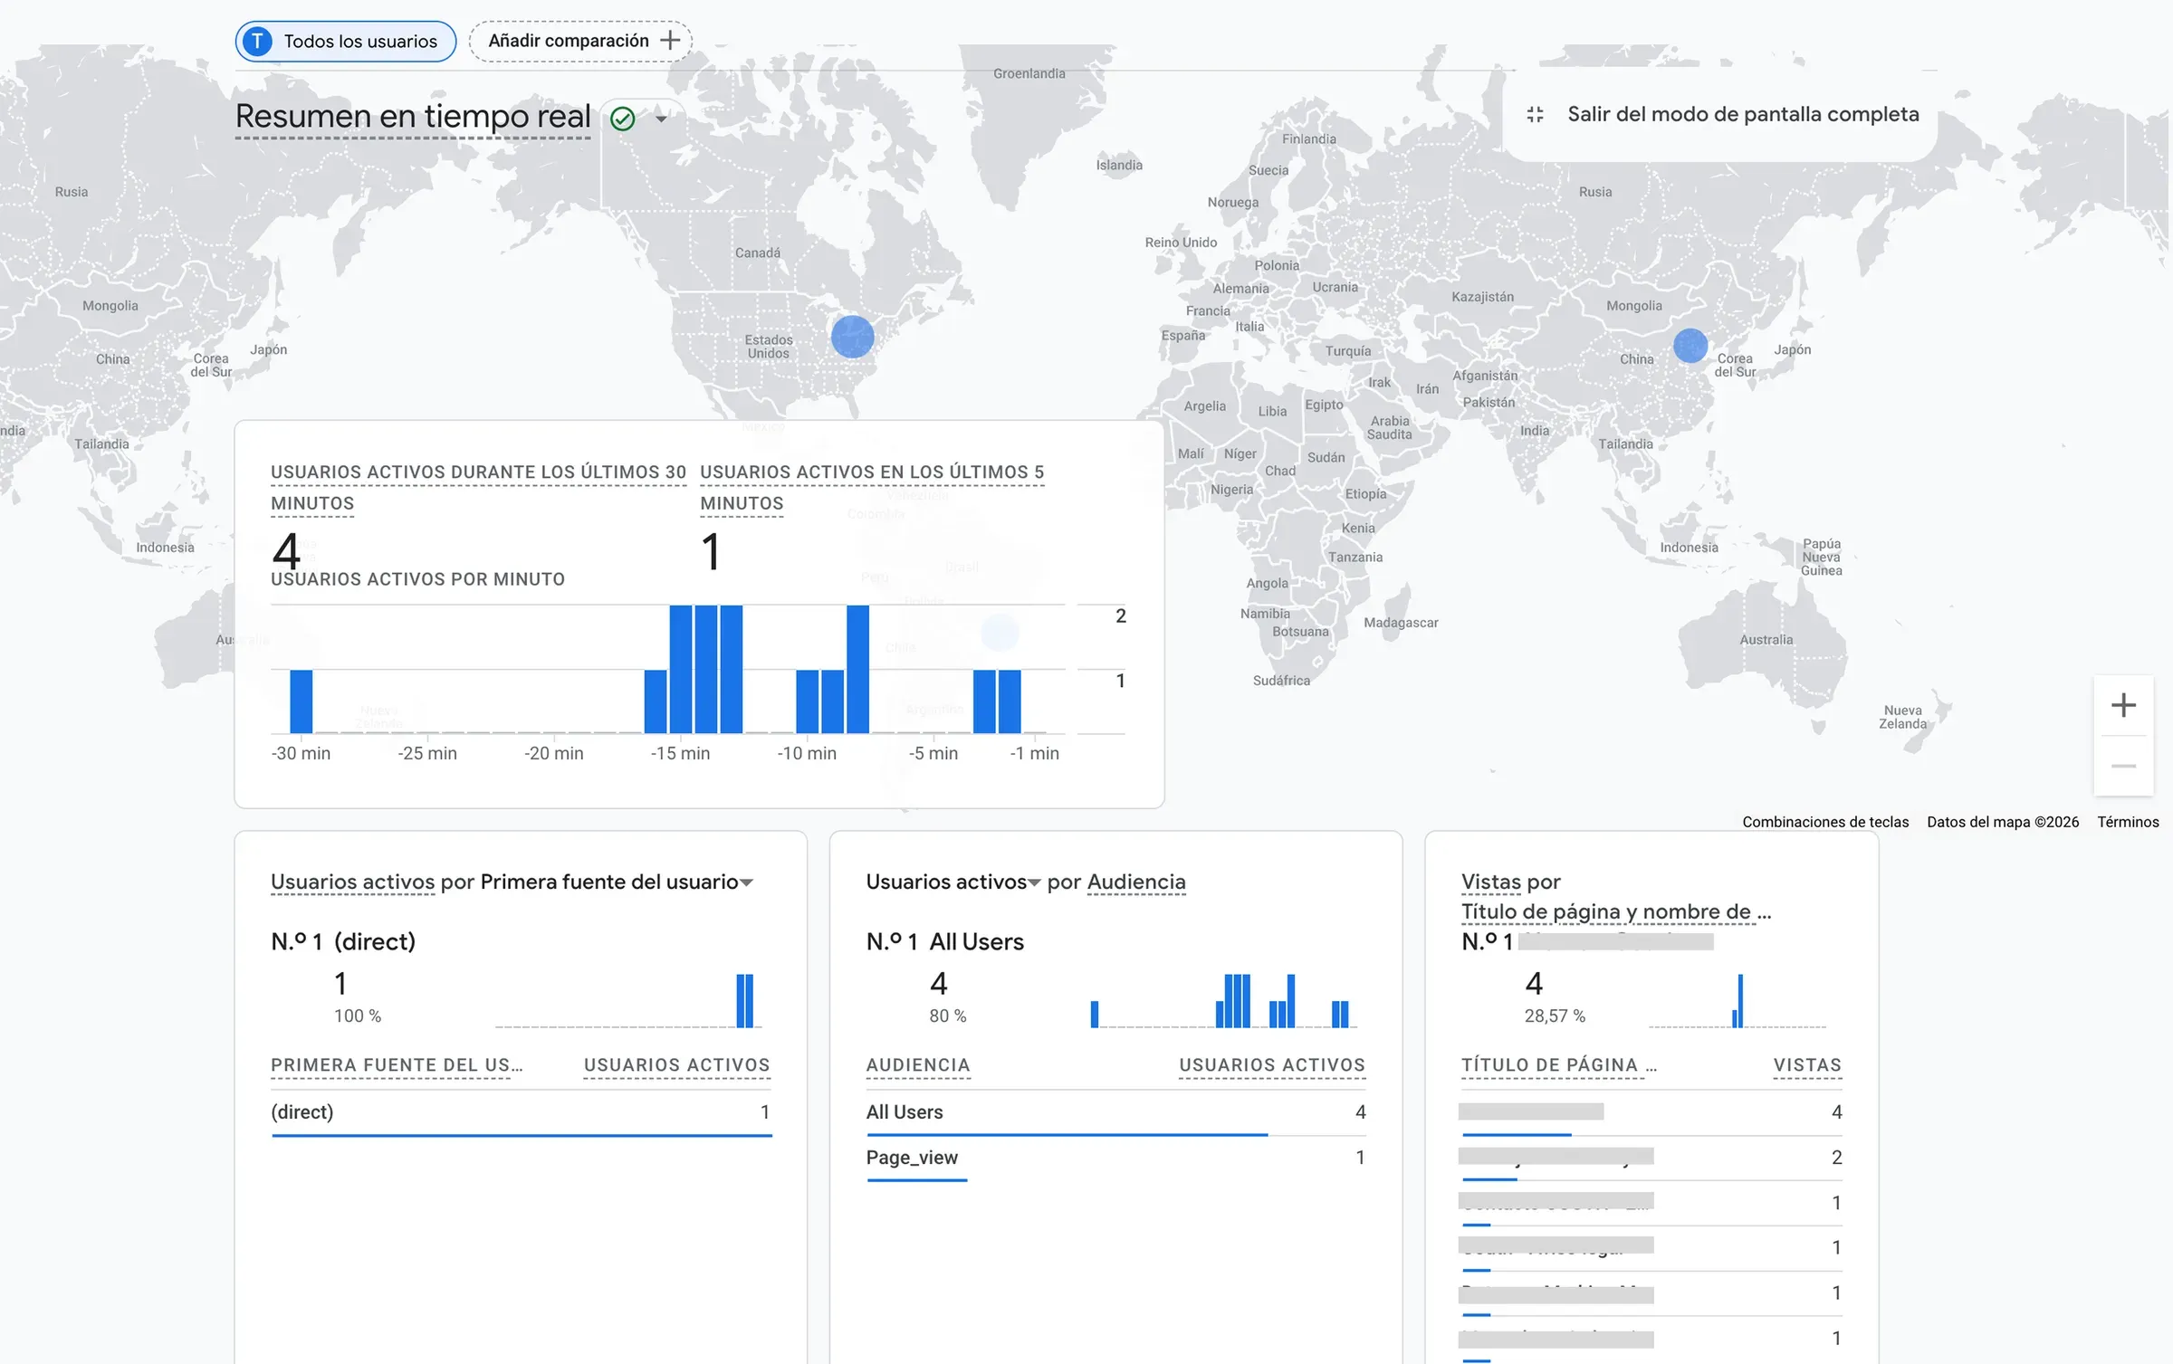Click USUARIOS ACTIVOS POR MINUTO label
The height and width of the screenshot is (1364, 2173).
click(x=417, y=579)
